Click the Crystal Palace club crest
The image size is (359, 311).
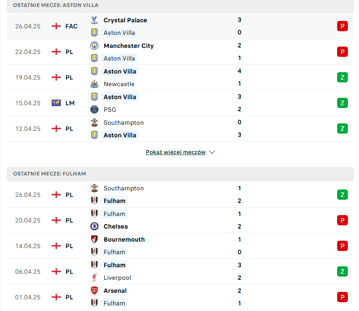point(94,20)
